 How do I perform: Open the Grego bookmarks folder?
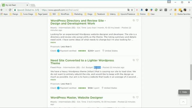pyautogui.click(x=88, y=14)
